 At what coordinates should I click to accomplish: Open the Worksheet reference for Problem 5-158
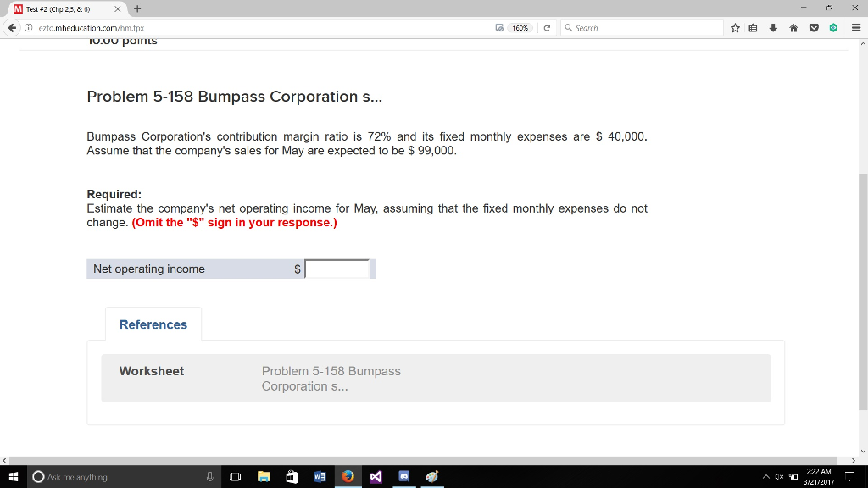tap(331, 378)
